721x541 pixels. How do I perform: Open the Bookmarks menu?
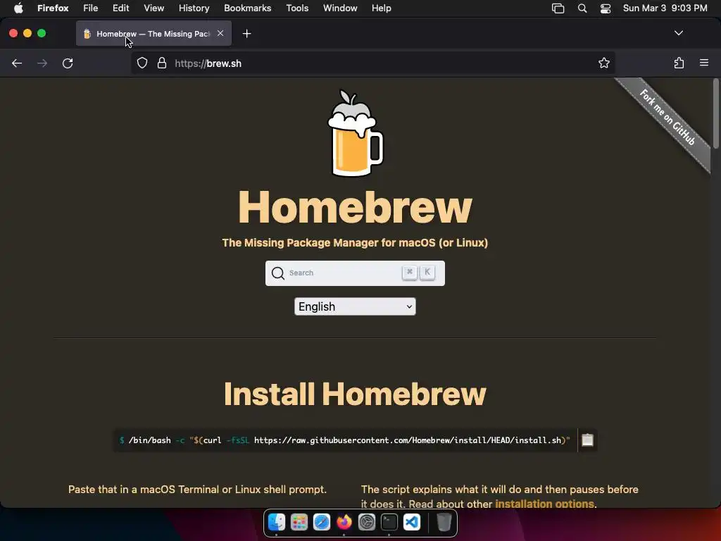(247, 8)
